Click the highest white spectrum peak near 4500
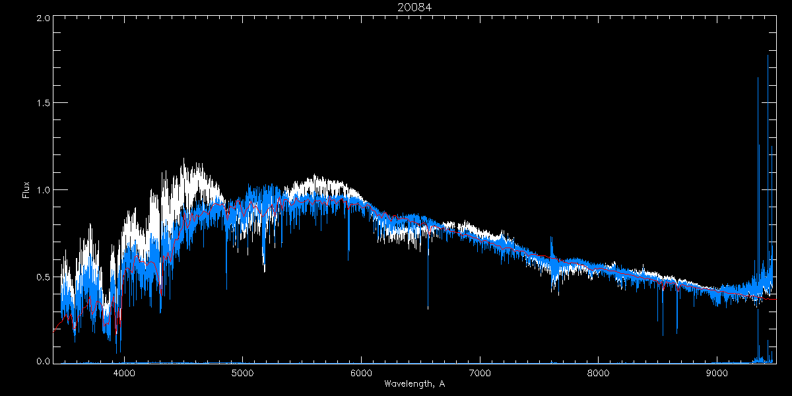 [x=183, y=160]
